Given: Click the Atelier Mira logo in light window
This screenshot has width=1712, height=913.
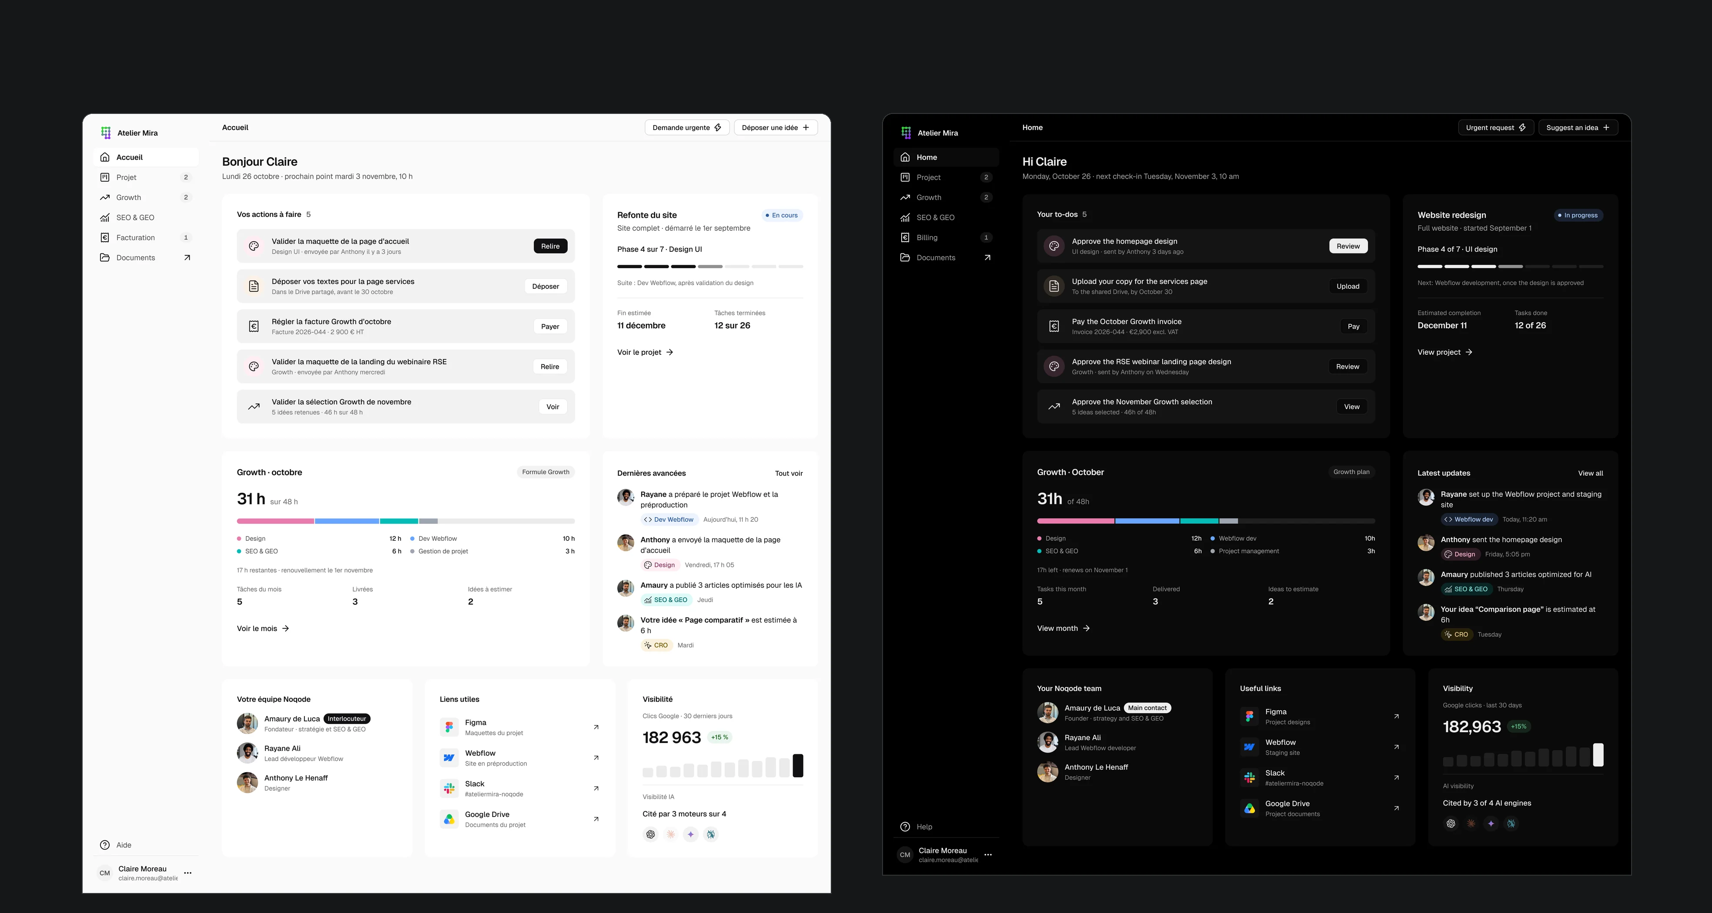Looking at the screenshot, I should tap(106, 133).
